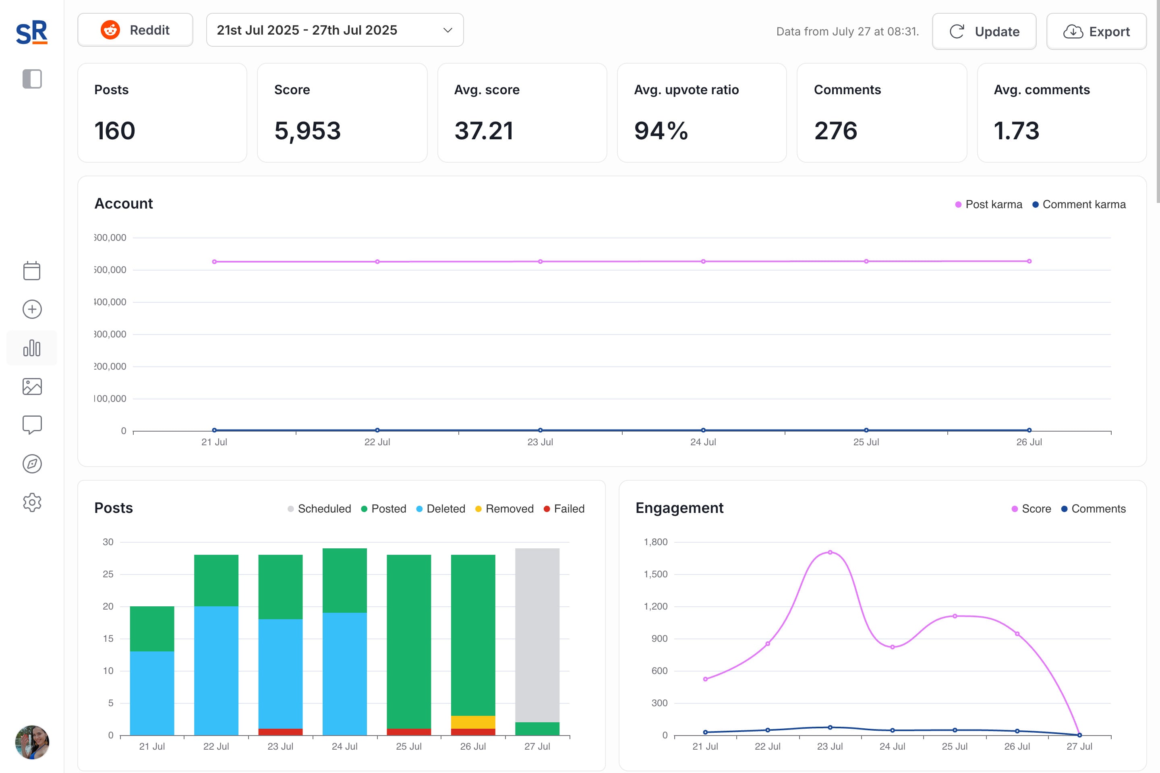Image resolution: width=1160 pixels, height=773 pixels.
Task: Open the compass explore icon
Action: coord(32,464)
